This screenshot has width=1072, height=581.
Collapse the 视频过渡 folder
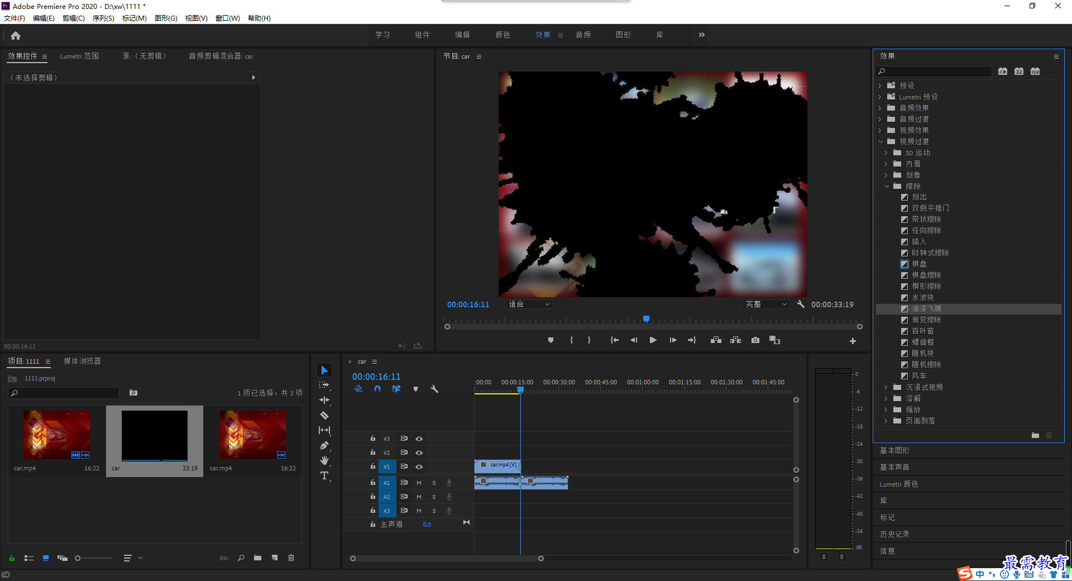pyautogui.click(x=880, y=141)
